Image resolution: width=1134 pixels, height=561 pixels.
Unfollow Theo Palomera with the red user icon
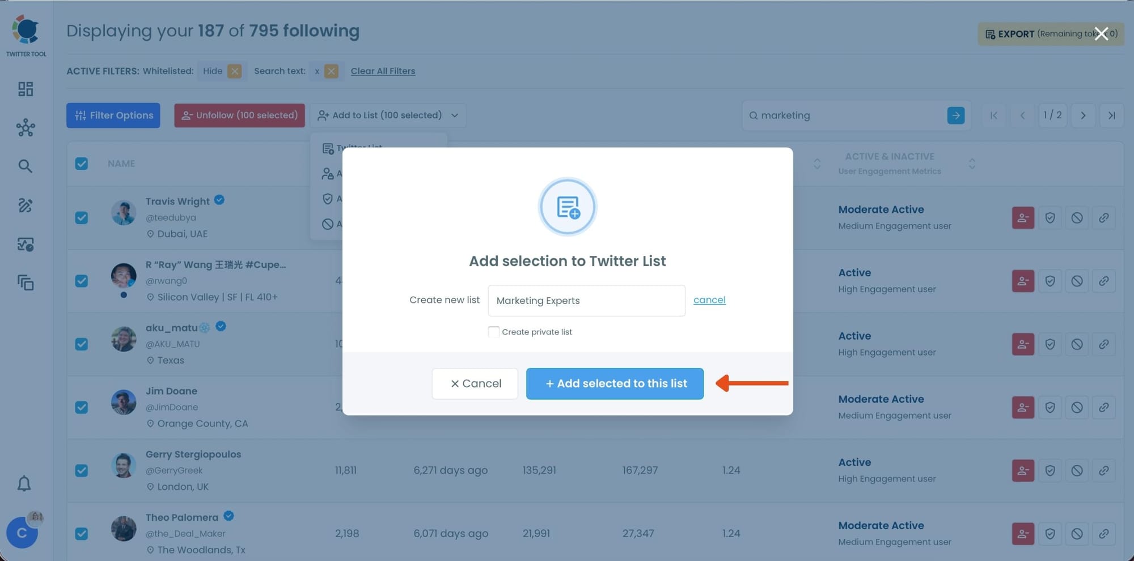click(1022, 533)
